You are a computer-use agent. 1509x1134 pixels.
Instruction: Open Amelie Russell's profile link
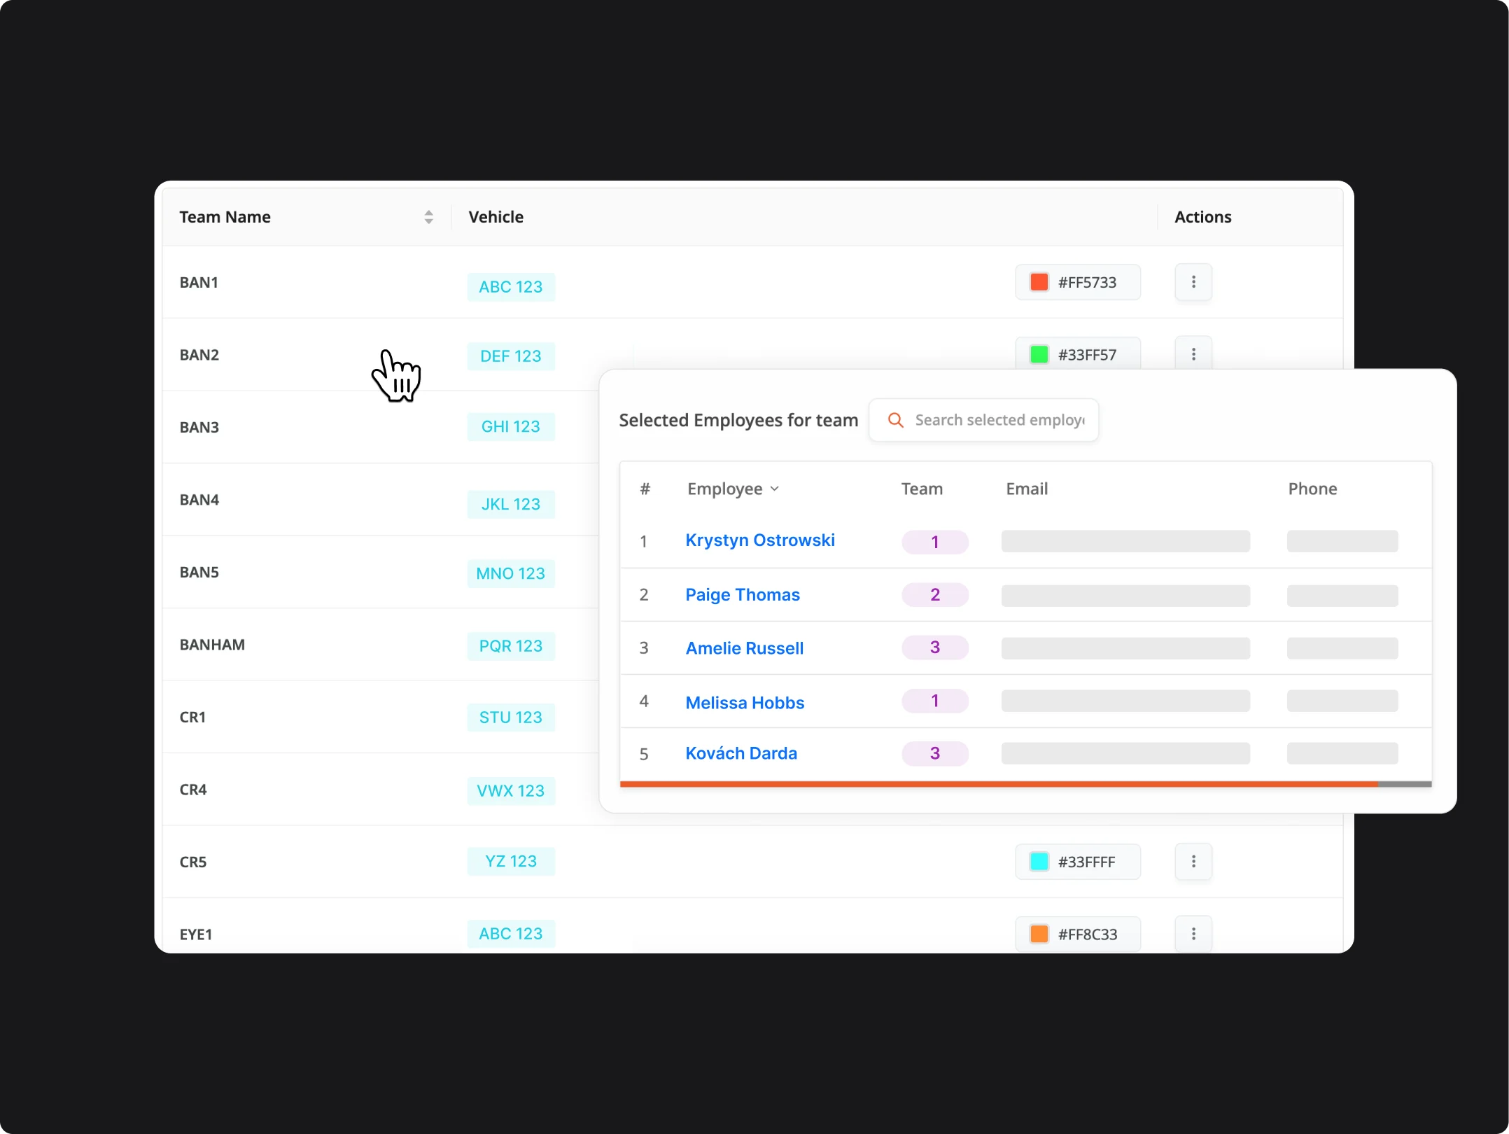point(744,648)
